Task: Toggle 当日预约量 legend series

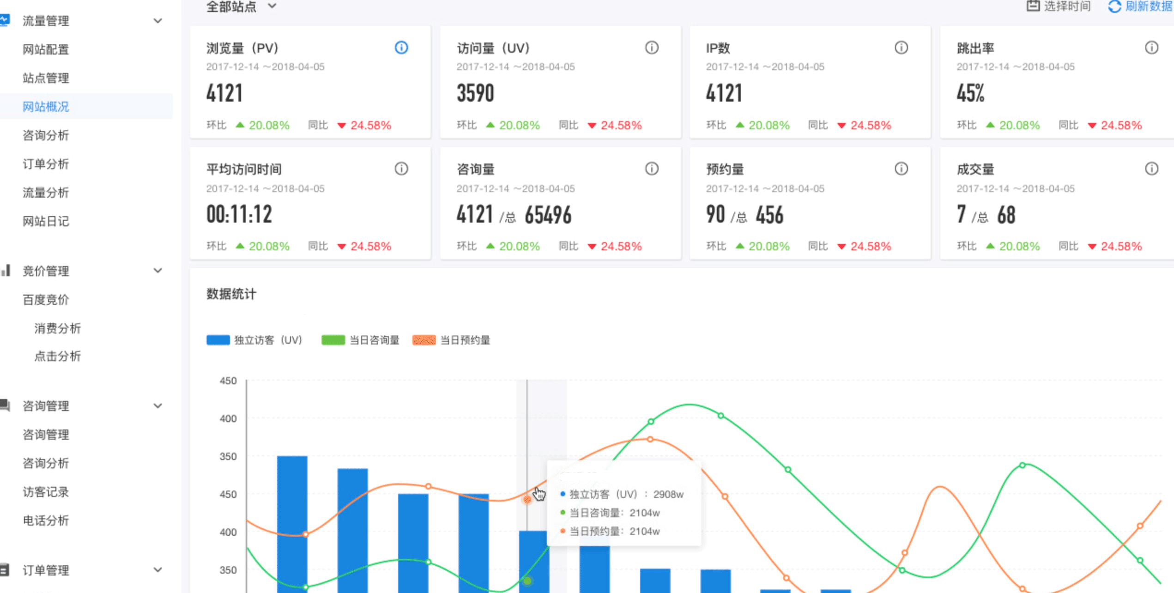Action: [465, 340]
